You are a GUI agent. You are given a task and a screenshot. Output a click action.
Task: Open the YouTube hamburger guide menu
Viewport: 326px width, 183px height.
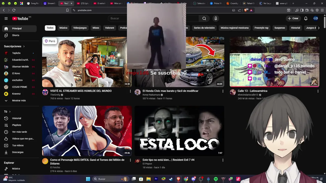[6, 19]
